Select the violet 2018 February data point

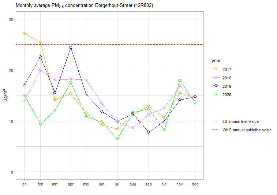[40, 70]
